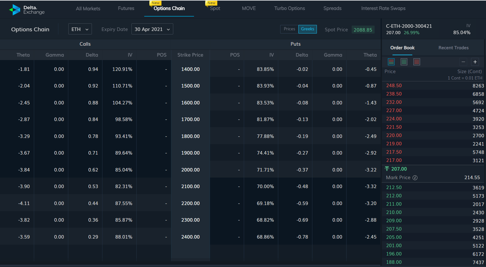
Task: Click the minus icon to change price grouping
Action: pyautogui.click(x=463, y=62)
